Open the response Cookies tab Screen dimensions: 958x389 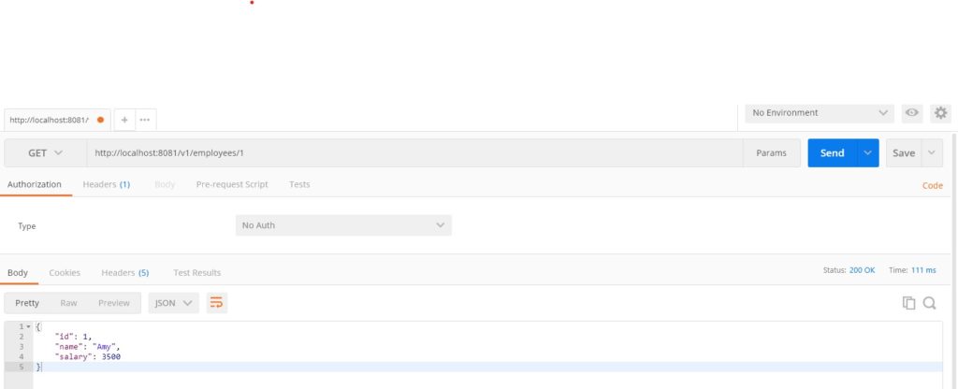[x=65, y=273]
